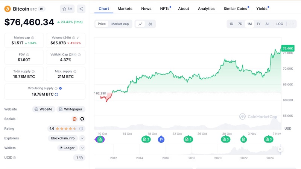The image size is (301, 169).
Task: Expand the Explorers dropdown chevron
Action: pyautogui.click(x=82, y=138)
